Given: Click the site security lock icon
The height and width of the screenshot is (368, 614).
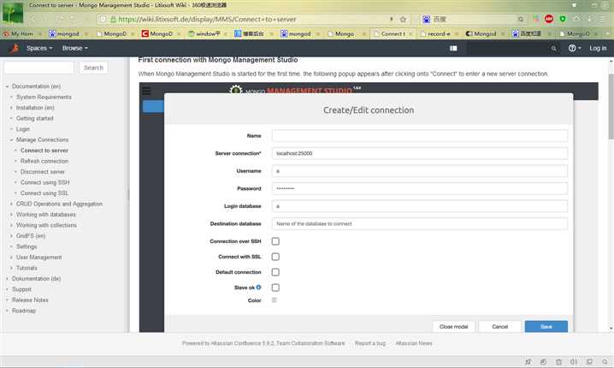Looking at the screenshot, I should [x=113, y=19].
